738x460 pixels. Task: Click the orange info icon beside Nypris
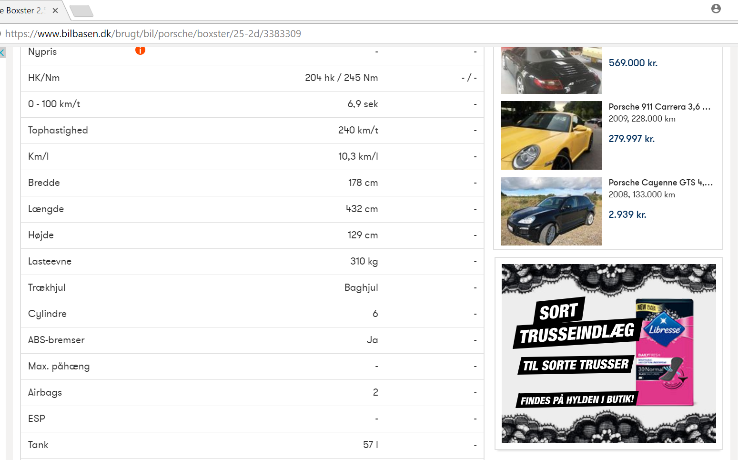[x=140, y=51]
